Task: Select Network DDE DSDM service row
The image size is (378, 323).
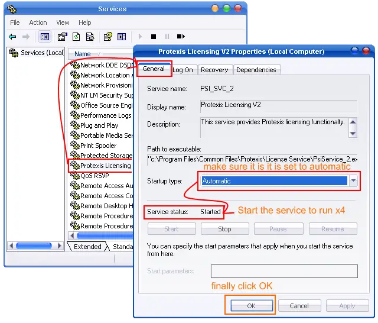Action: tap(101, 65)
